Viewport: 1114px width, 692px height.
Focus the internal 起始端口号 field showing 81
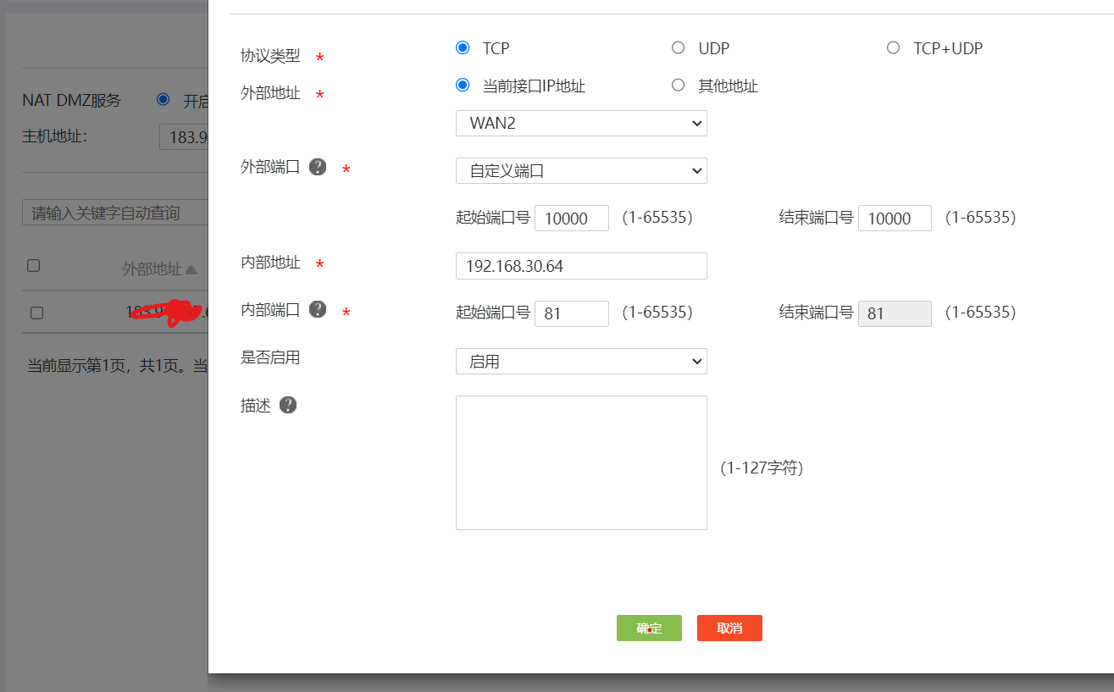(572, 313)
